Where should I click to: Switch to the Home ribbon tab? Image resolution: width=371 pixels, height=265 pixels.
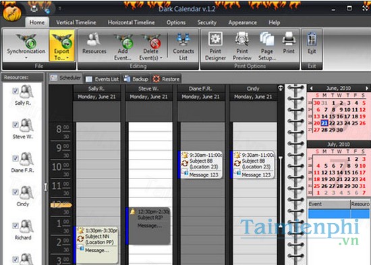click(37, 22)
